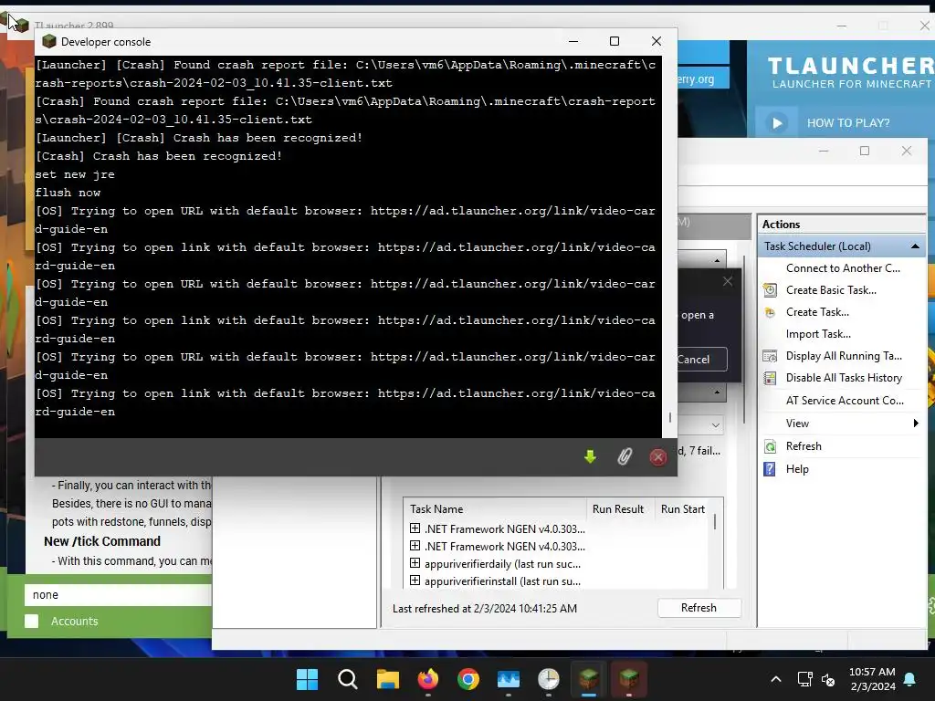The height and width of the screenshot is (701, 935).
Task: Open the View submenu arrow in Actions
Action: pyautogui.click(x=916, y=424)
